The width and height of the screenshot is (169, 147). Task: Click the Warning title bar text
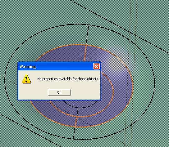(x=28, y=66)
